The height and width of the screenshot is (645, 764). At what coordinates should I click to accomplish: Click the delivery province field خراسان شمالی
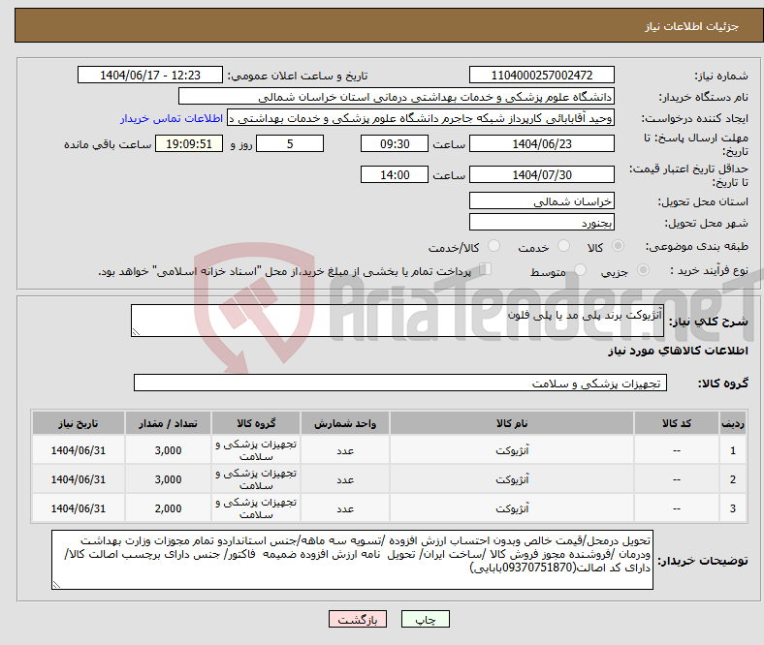[x=541, y=201]
